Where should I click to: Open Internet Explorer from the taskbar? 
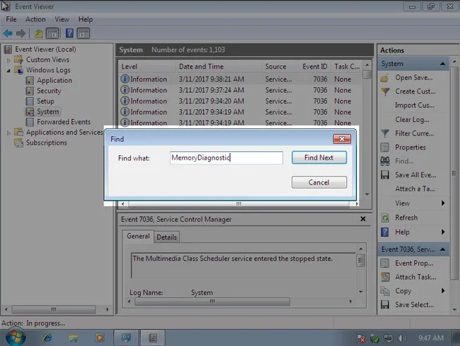(47, 337)
